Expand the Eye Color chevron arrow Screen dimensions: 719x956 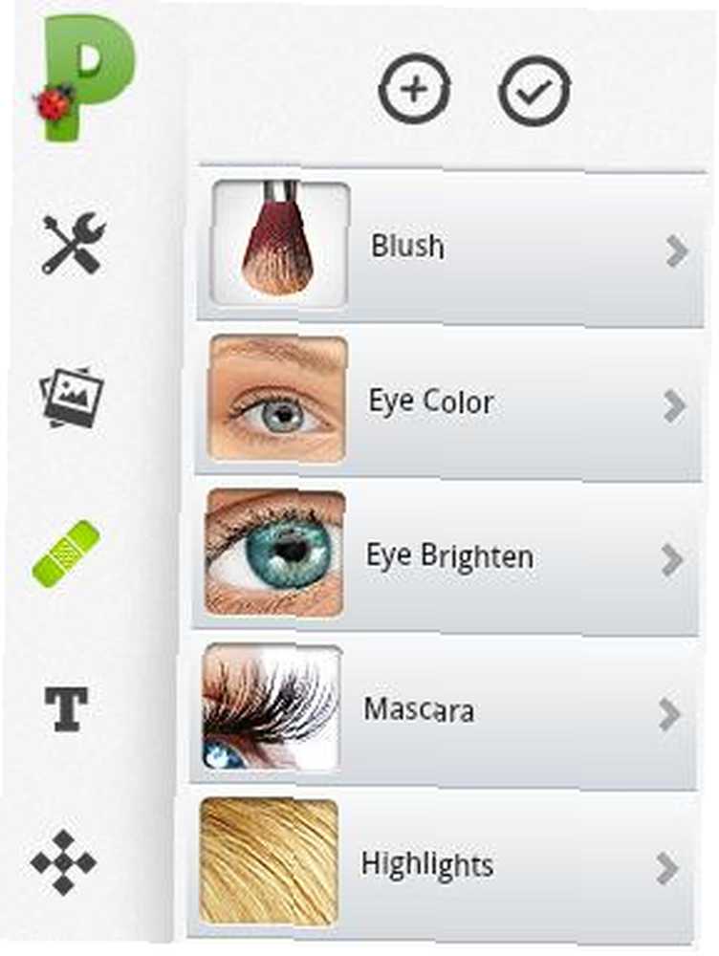(674, 406)
